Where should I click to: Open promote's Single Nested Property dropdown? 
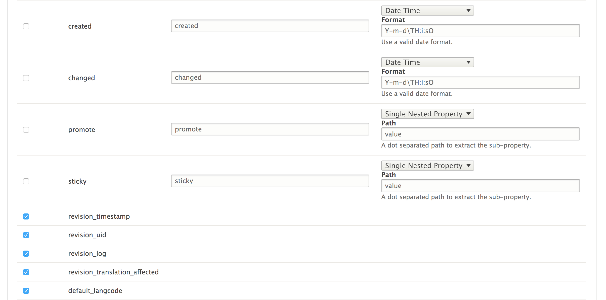(427, 114)
